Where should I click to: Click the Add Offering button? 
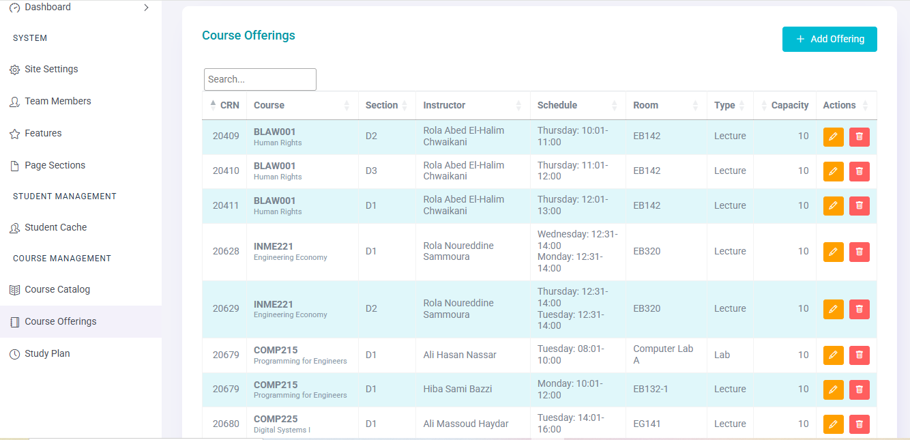pyautogui.click(x=829, y=40)
